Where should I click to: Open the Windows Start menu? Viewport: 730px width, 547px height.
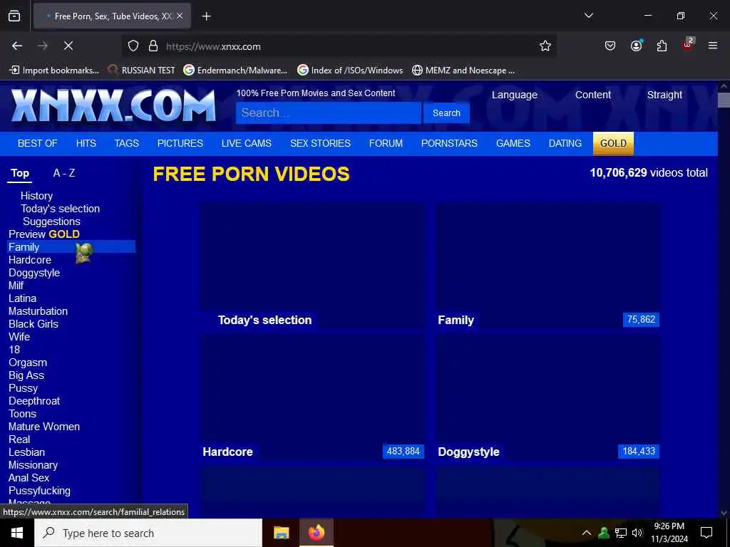[17, 533]
